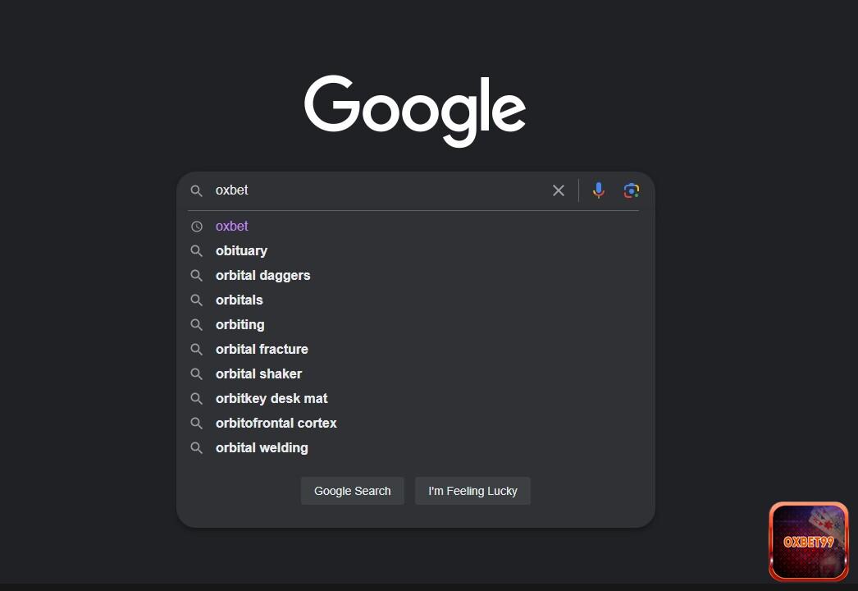The width and height of the screenshot is (858, 591).
Task: Select the orbitkey desk mat suggestion
Action: (271, 398)
